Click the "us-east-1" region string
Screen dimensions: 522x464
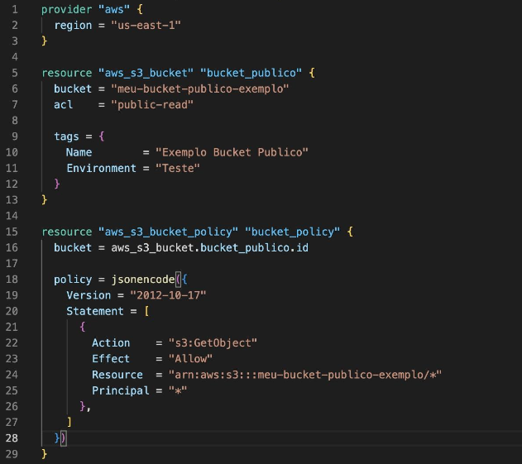pyautogui.click(x=146, y=26)
